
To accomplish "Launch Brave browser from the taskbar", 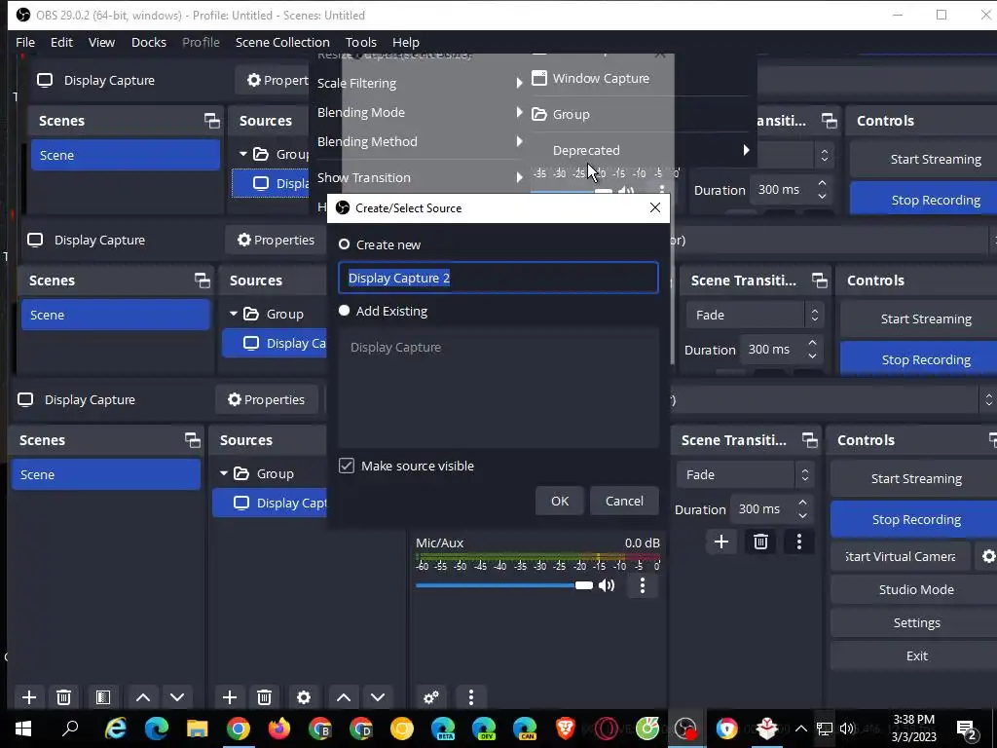I will [x=566, y=729].
